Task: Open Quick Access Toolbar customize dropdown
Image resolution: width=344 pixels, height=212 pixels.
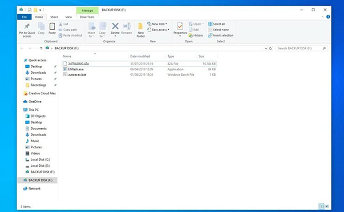Action: pos(40,10)
